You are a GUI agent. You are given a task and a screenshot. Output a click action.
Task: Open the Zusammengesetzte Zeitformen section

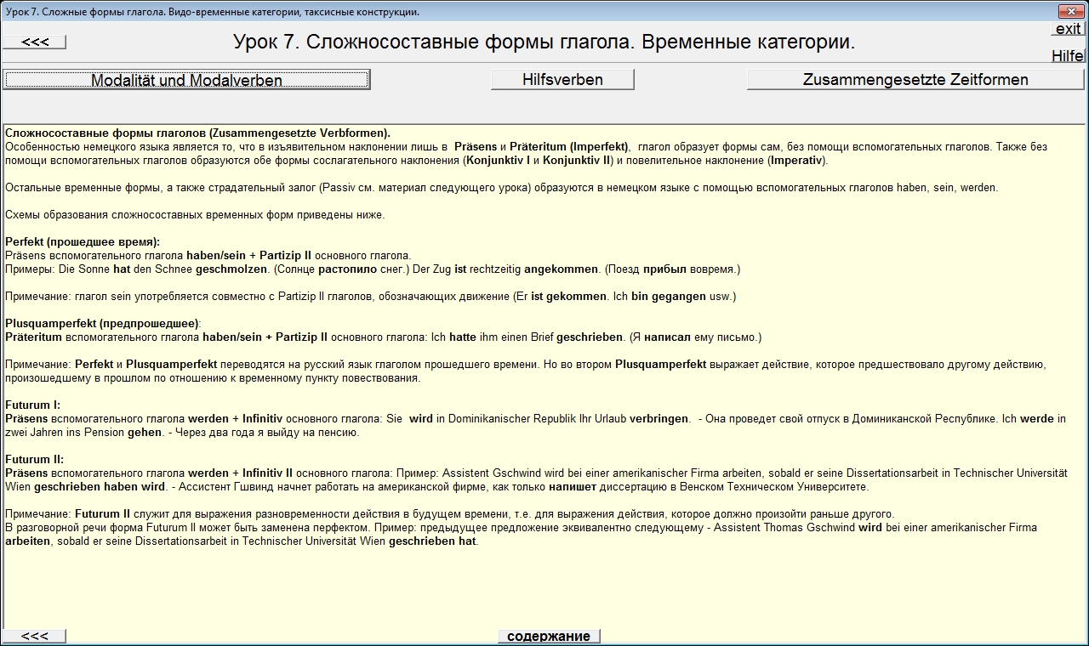click(915, 80)
